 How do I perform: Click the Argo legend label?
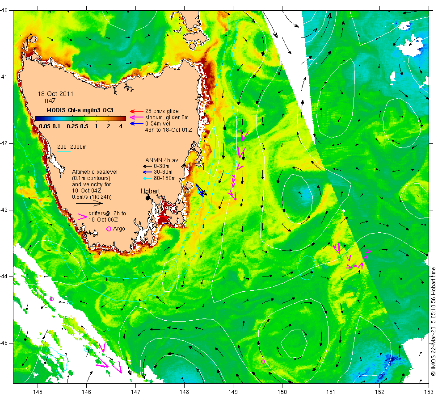tap(119, 229)
